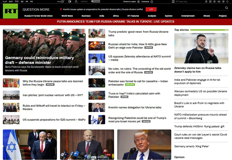Click the play icon beside Where to watch
The height and width of the screenshot is (160, 232).
tap(138, 2)
